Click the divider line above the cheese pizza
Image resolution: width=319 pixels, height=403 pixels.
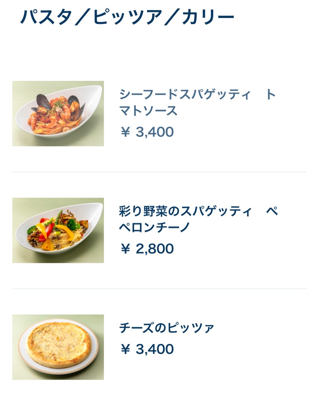coord(159,289)
